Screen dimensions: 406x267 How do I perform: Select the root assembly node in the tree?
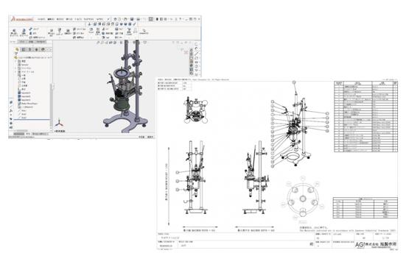coord(33,57)
